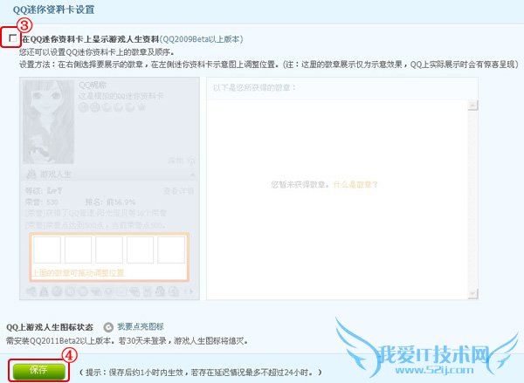This screenshot has height=383, width=524.
Task: Click the avatar image in the mini card preview
Action: coord(48,121)
